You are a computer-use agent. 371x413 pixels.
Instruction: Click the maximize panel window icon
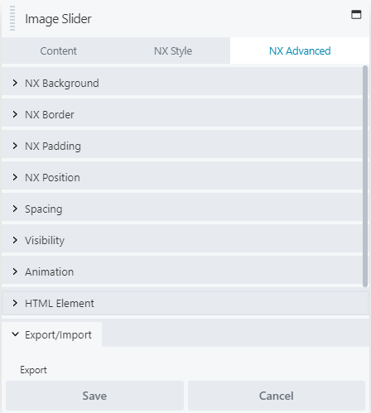tap(356, 14)
